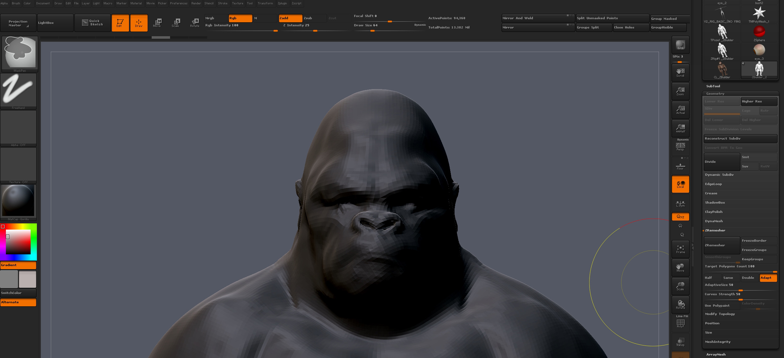The height and width of the screenshot is (358, 784).
Task: Activate the Draw mode icon
Action: 139,23
